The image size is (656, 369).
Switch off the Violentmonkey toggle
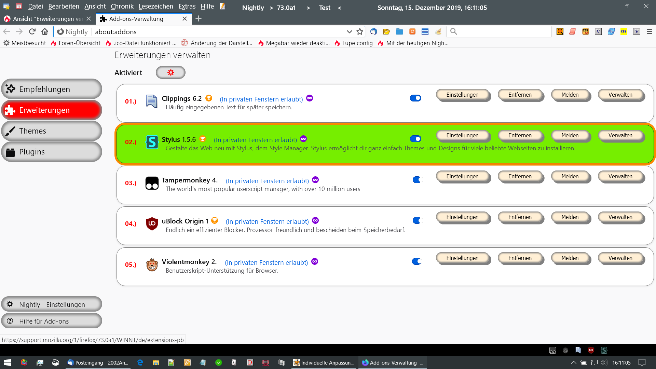(417, 261)
